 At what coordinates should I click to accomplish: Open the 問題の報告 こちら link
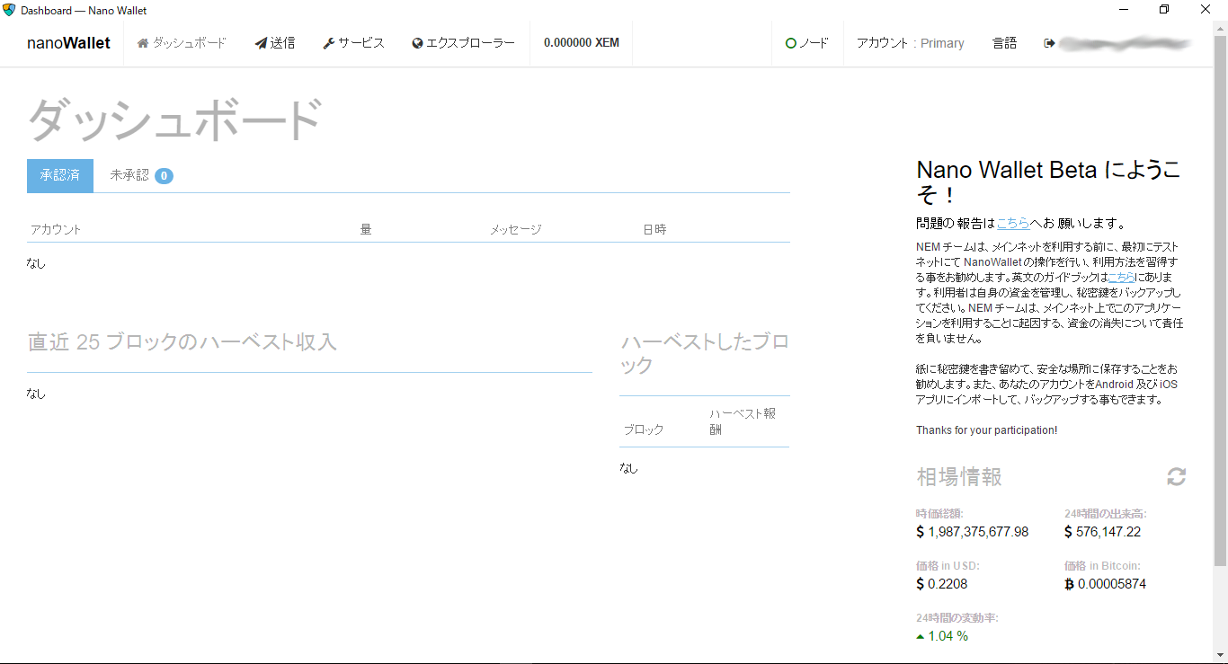1013,223
